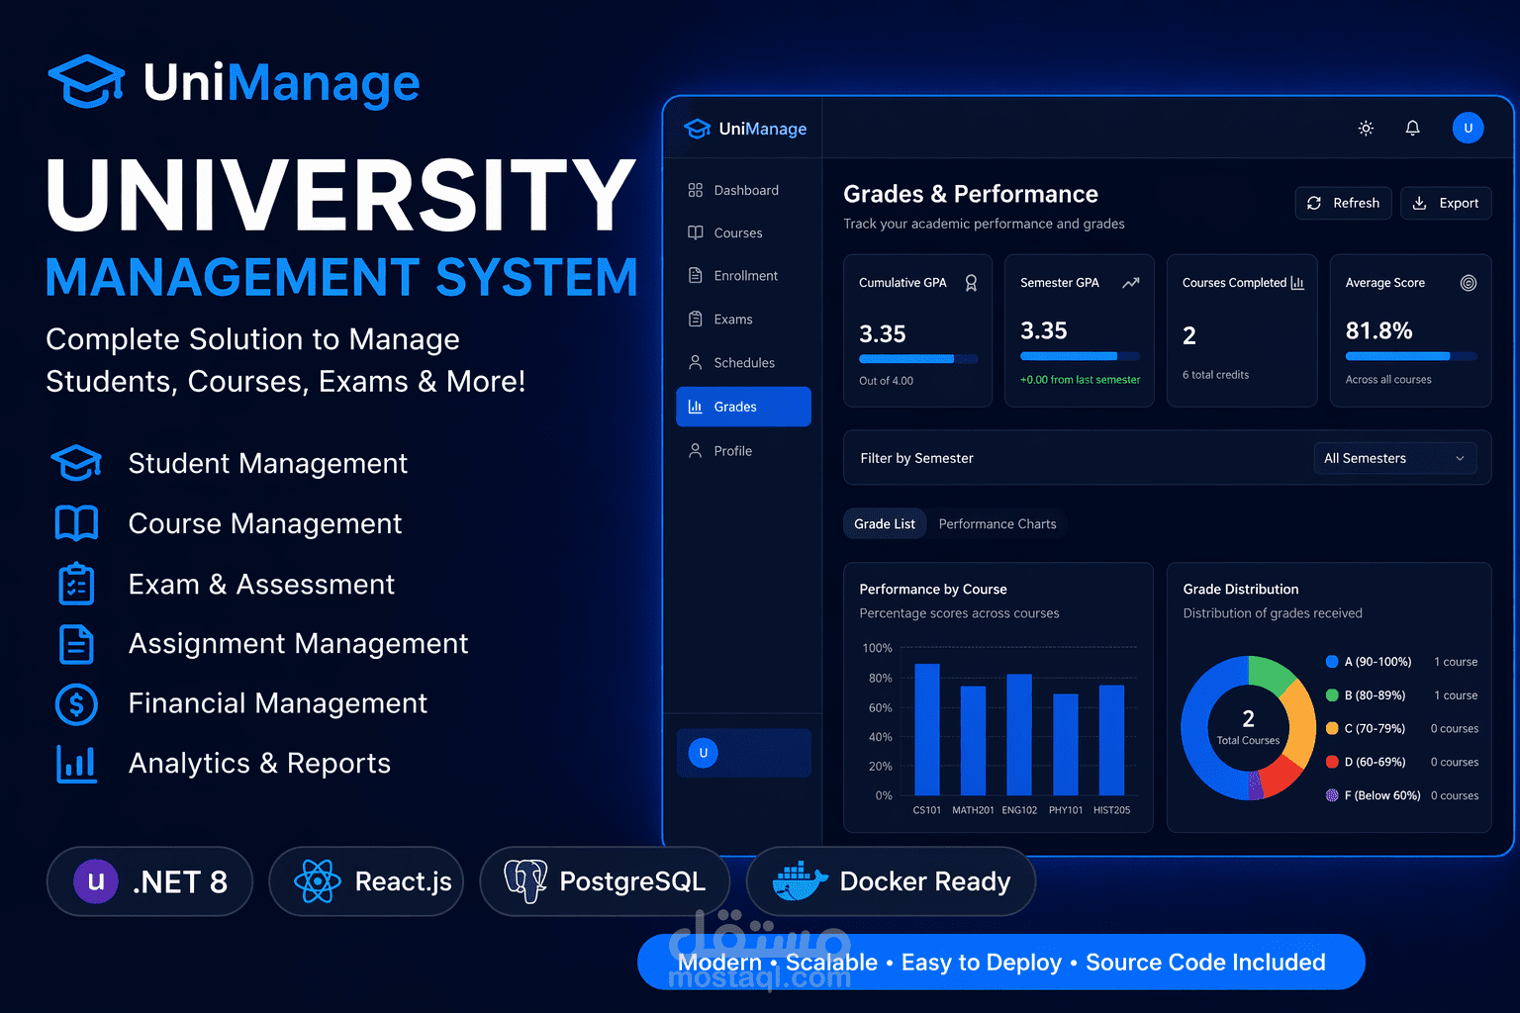Click the Financial Management dollar icon
The image size is (1520, 1013).
tap(76, 704)
